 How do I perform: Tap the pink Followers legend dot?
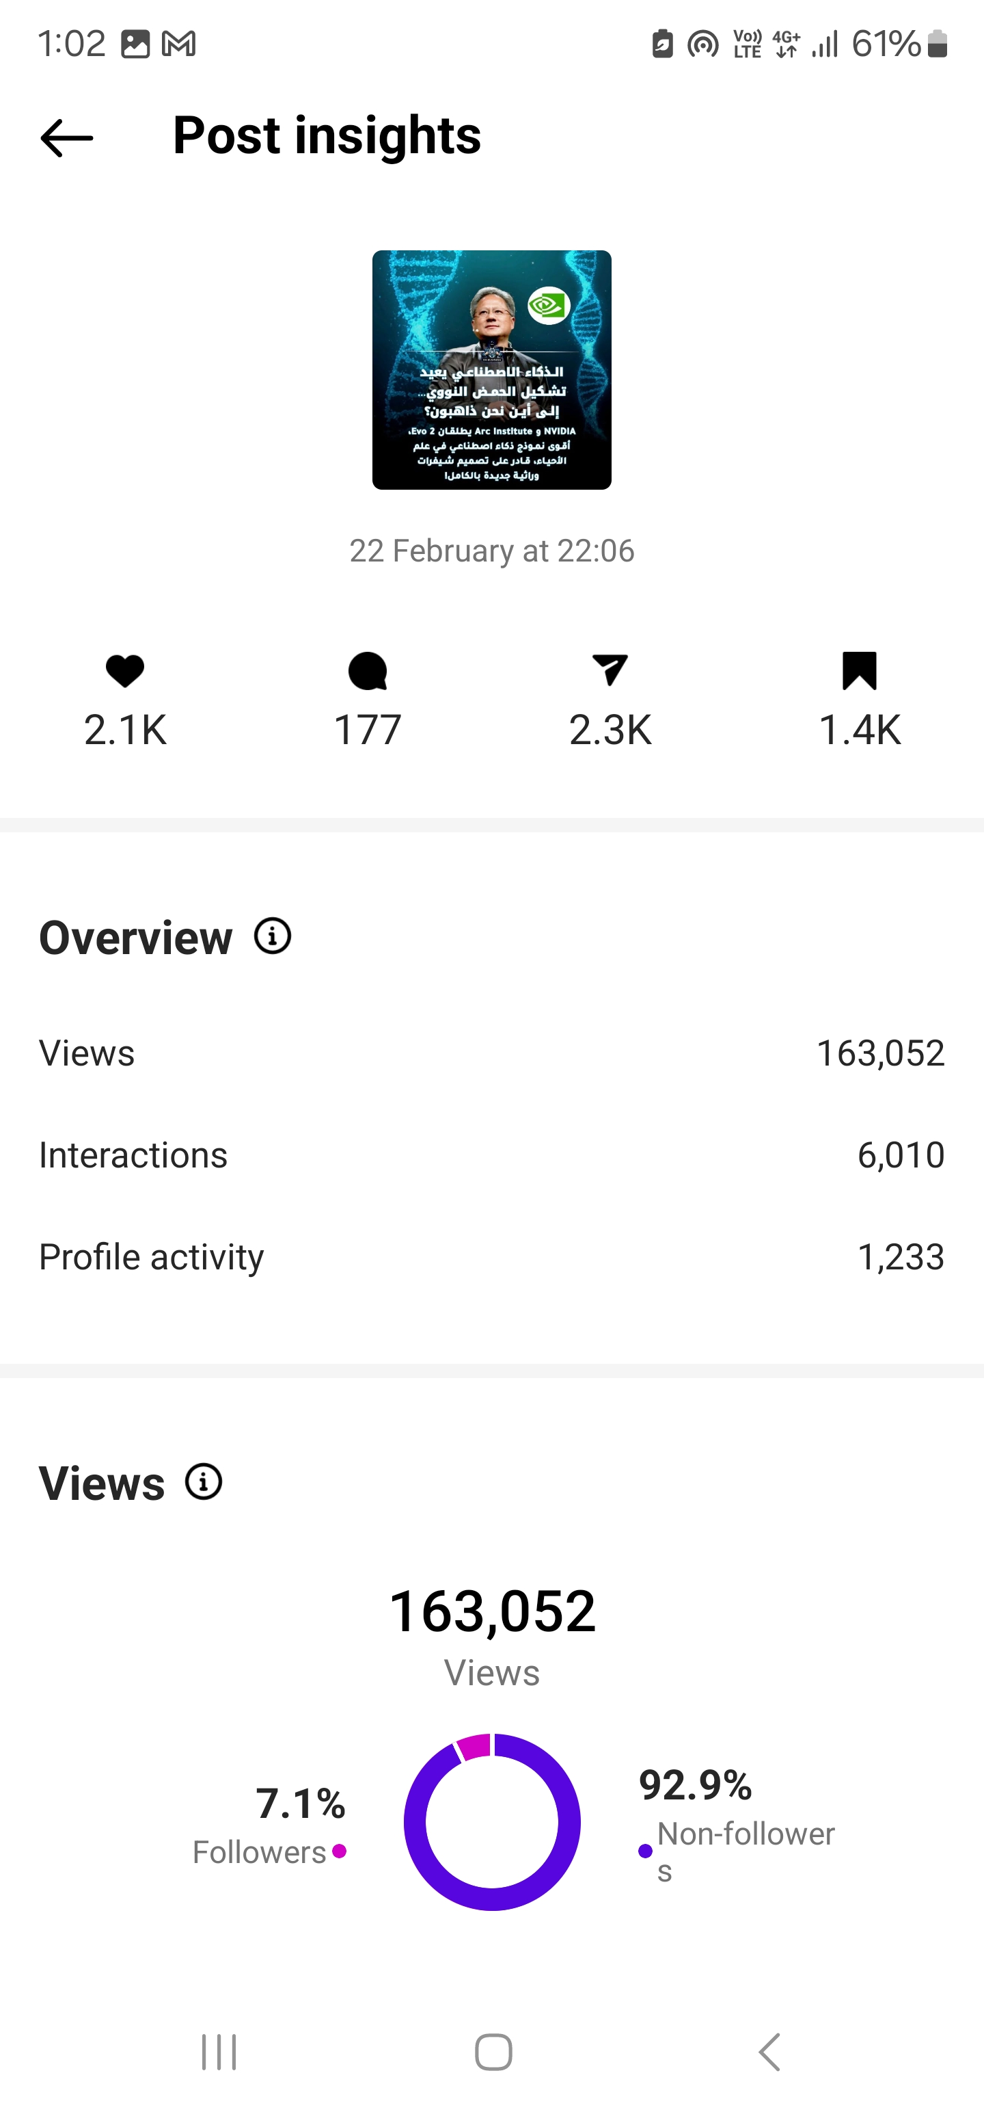pyautogui.click(x=339, y=1851)
